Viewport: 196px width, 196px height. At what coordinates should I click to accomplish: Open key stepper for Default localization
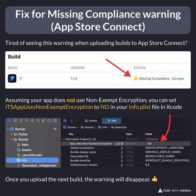pos(122,148)
